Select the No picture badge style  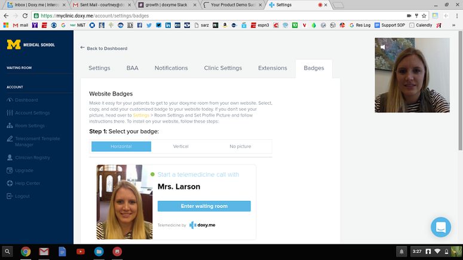[240, 146]
